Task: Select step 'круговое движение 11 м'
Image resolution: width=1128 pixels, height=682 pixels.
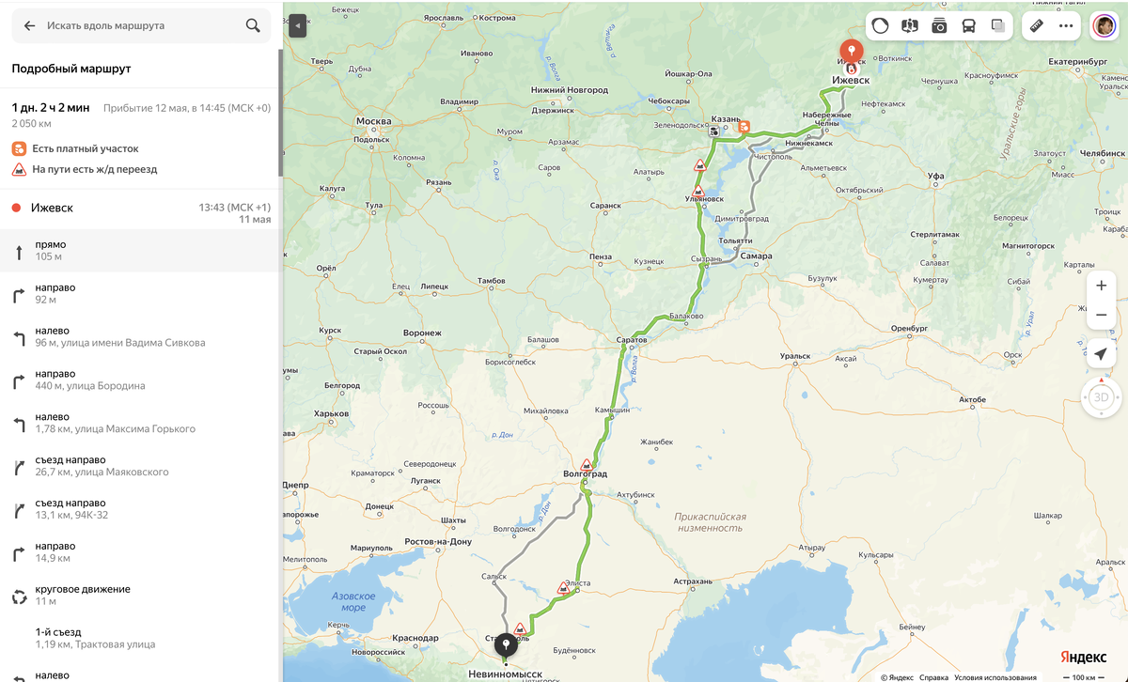Action: (141, 596)
